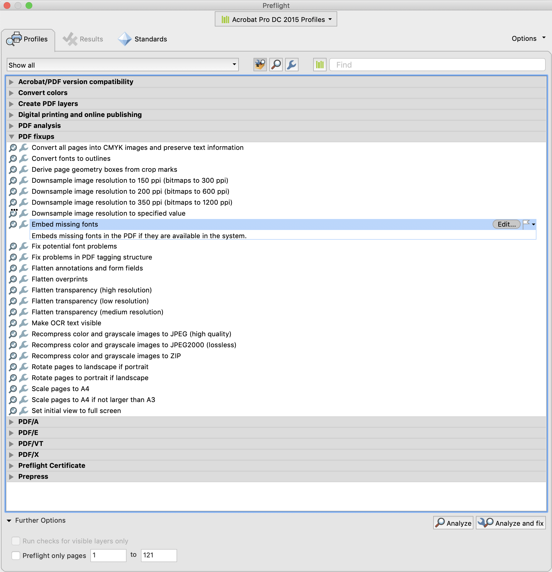Expand the PDF/A section
Viewport: 552px width, 572px height.
pyautogui.click(x=12, y=422)
